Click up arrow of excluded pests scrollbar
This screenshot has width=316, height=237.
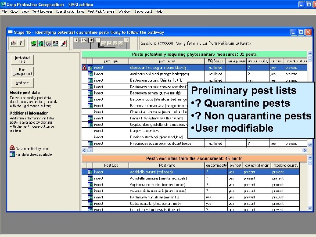[x=310, y=158]
